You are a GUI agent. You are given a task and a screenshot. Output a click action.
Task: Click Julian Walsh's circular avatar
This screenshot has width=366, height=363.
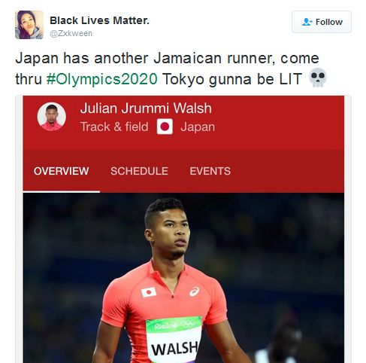point(52,117)
